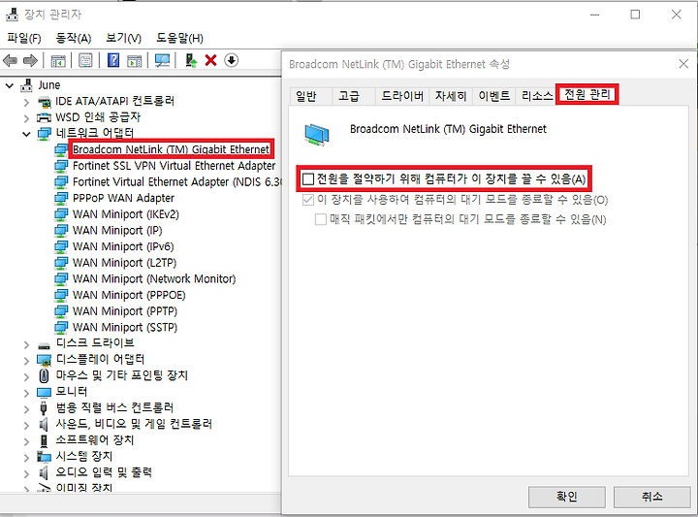Screen dimensions: 698x517
Task: Click the 시스템 장치 icon
Action: click(44, 457)
